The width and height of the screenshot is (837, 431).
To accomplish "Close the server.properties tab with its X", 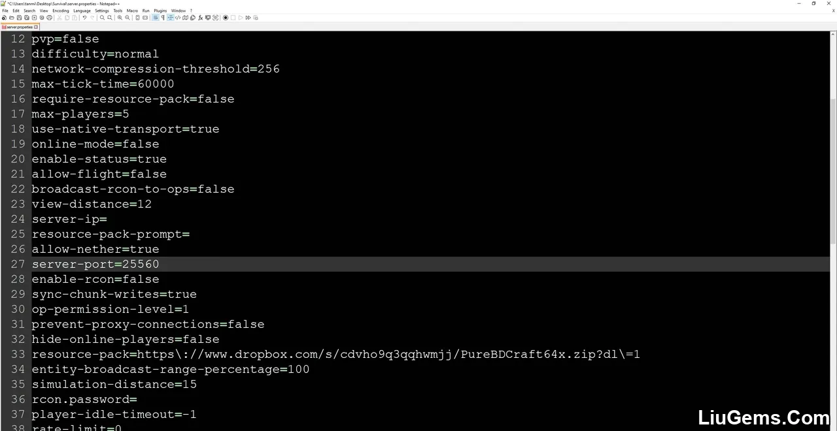I will [37, 27].
